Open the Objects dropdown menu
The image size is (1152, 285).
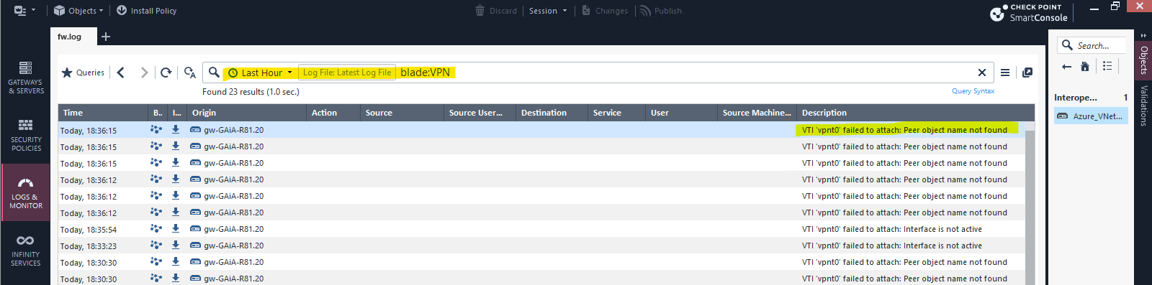point(78,11)
